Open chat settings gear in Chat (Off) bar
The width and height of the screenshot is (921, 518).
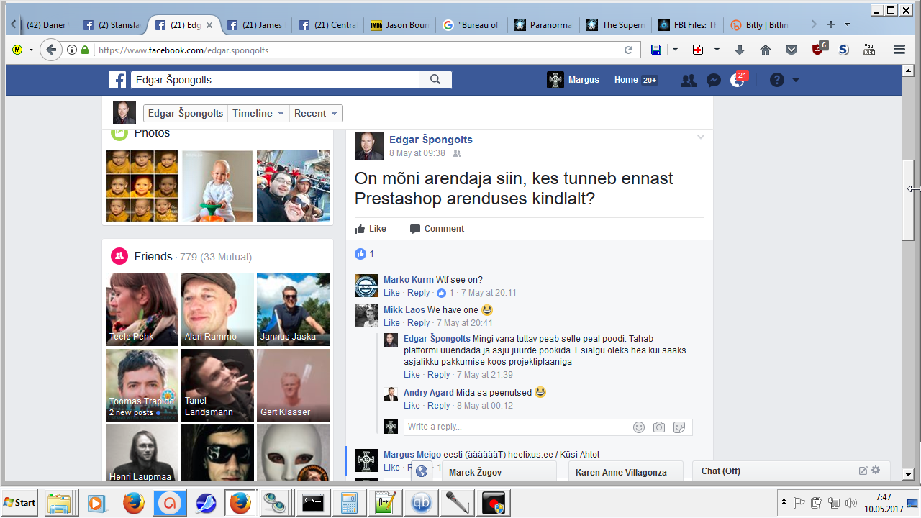876,471
